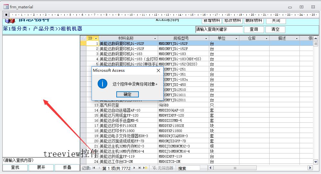Close the Microsoft Access message dialog
Screen dimensions: 321x174
158,70
